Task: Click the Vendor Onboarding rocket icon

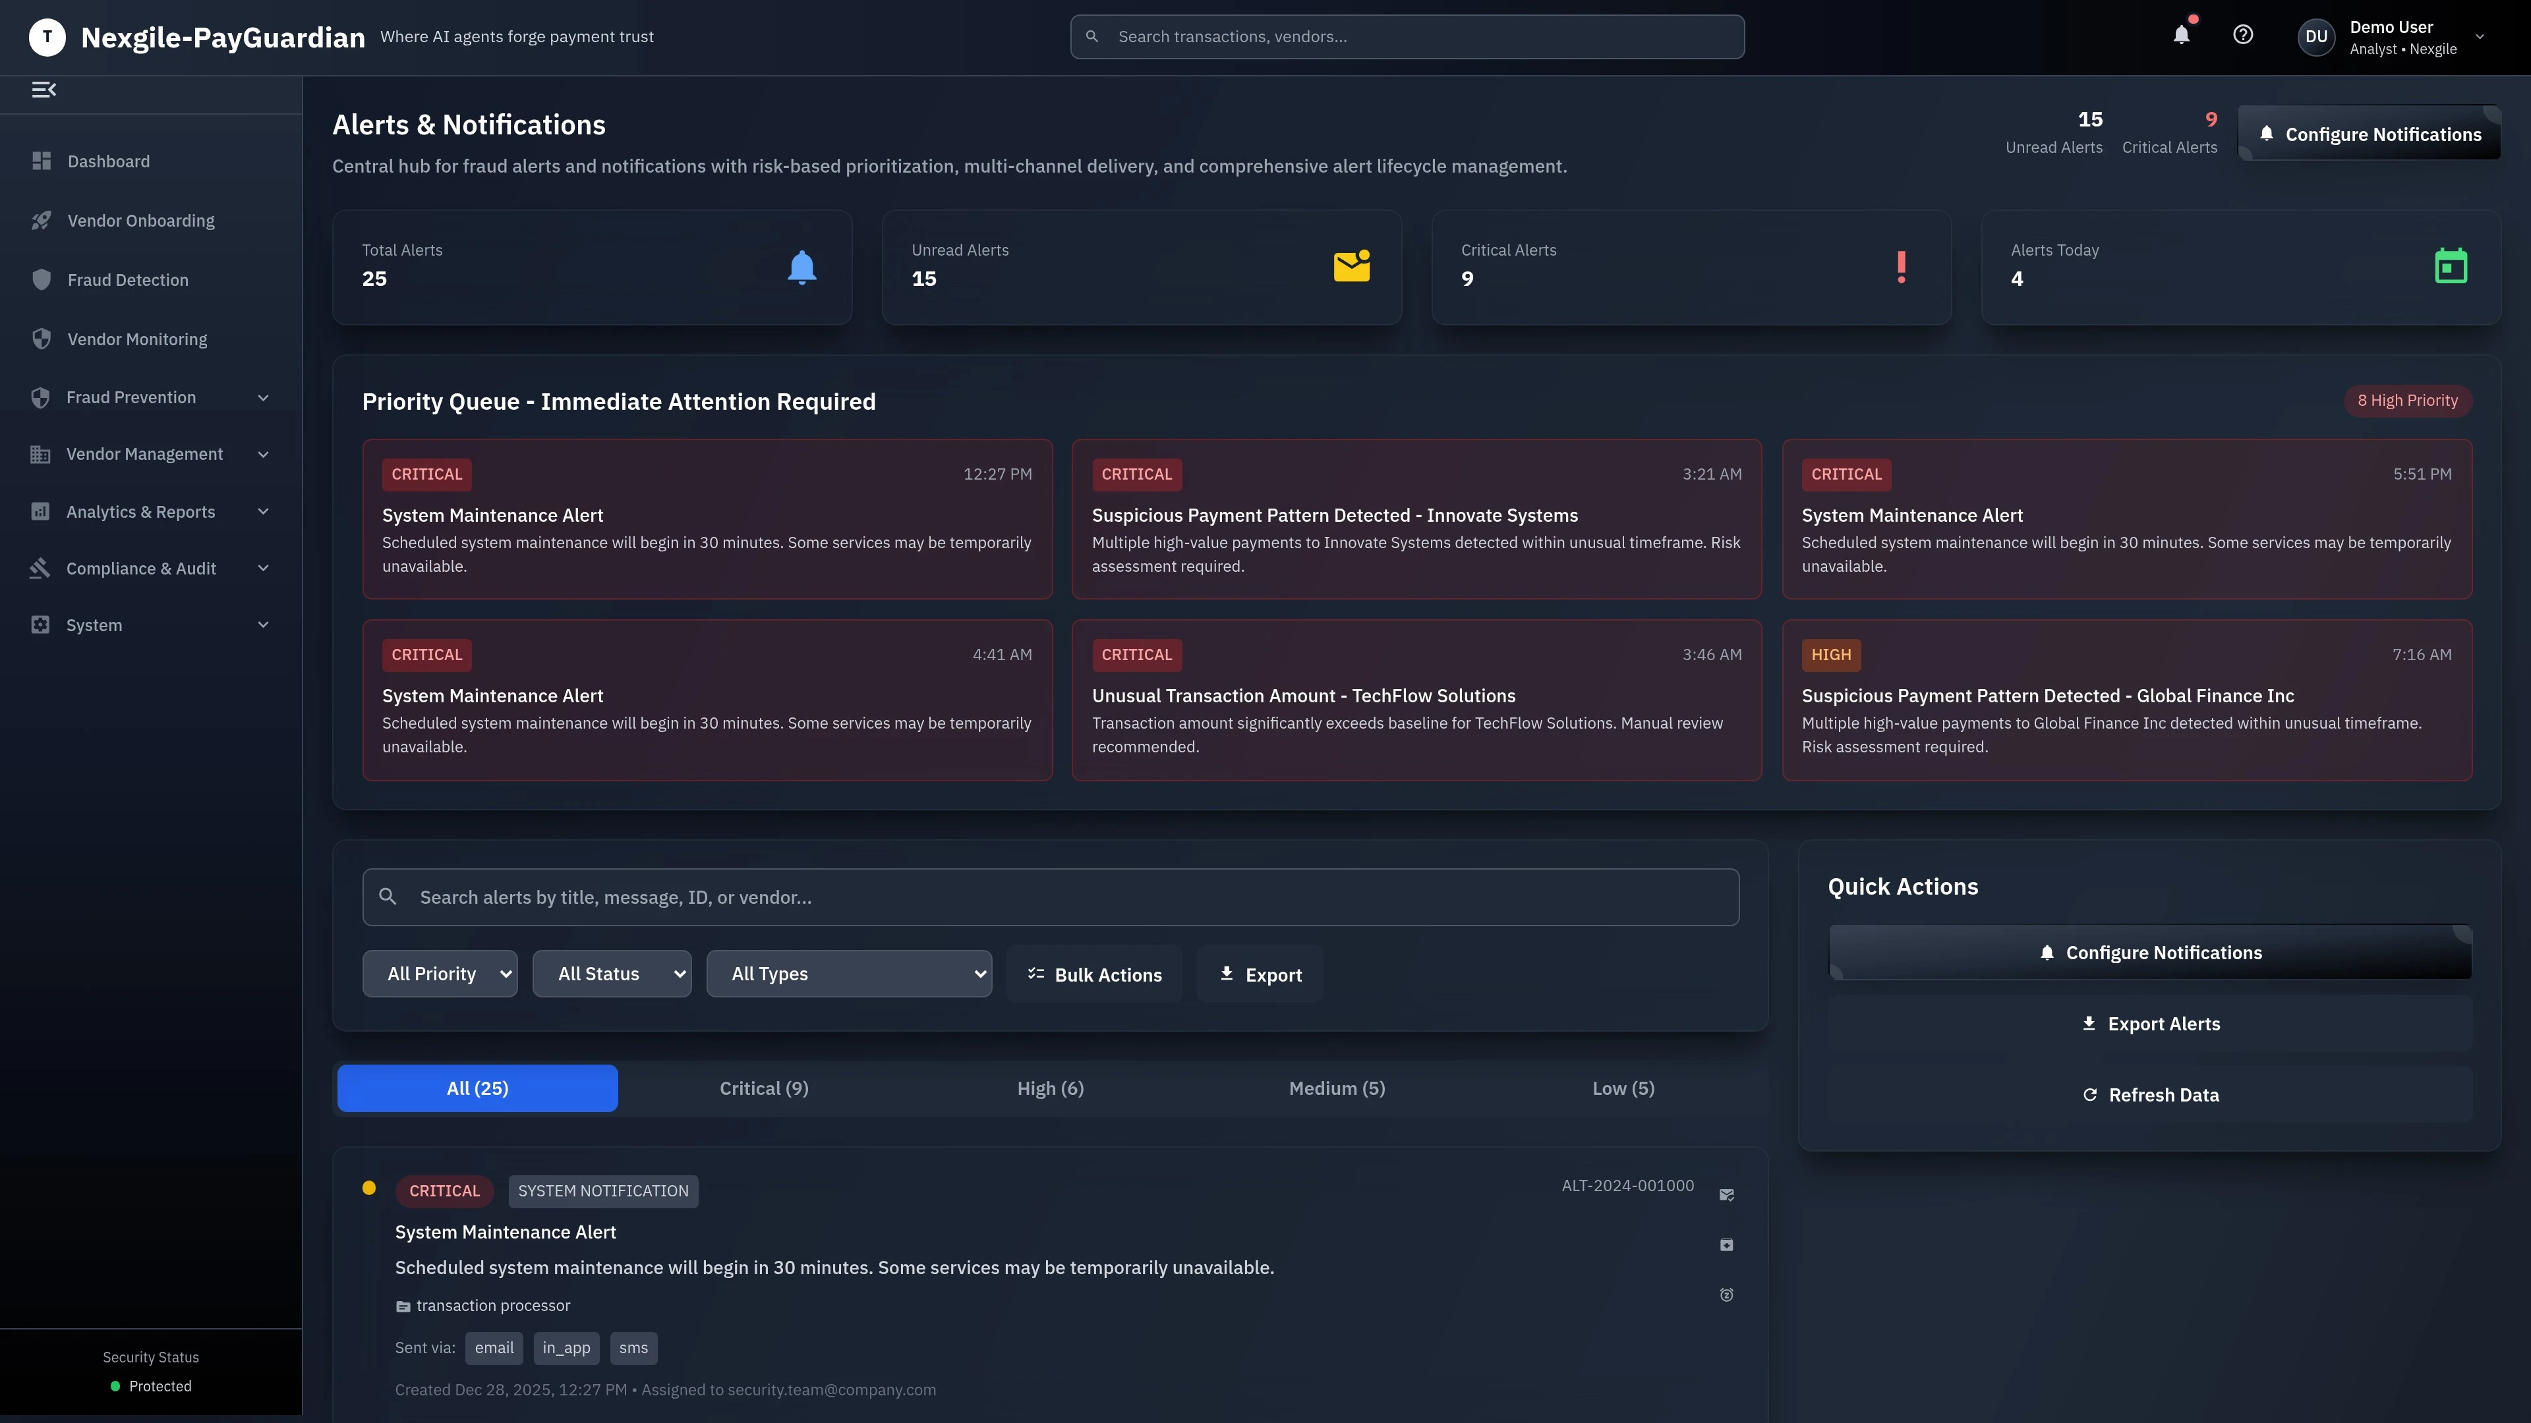Action: 42,220
